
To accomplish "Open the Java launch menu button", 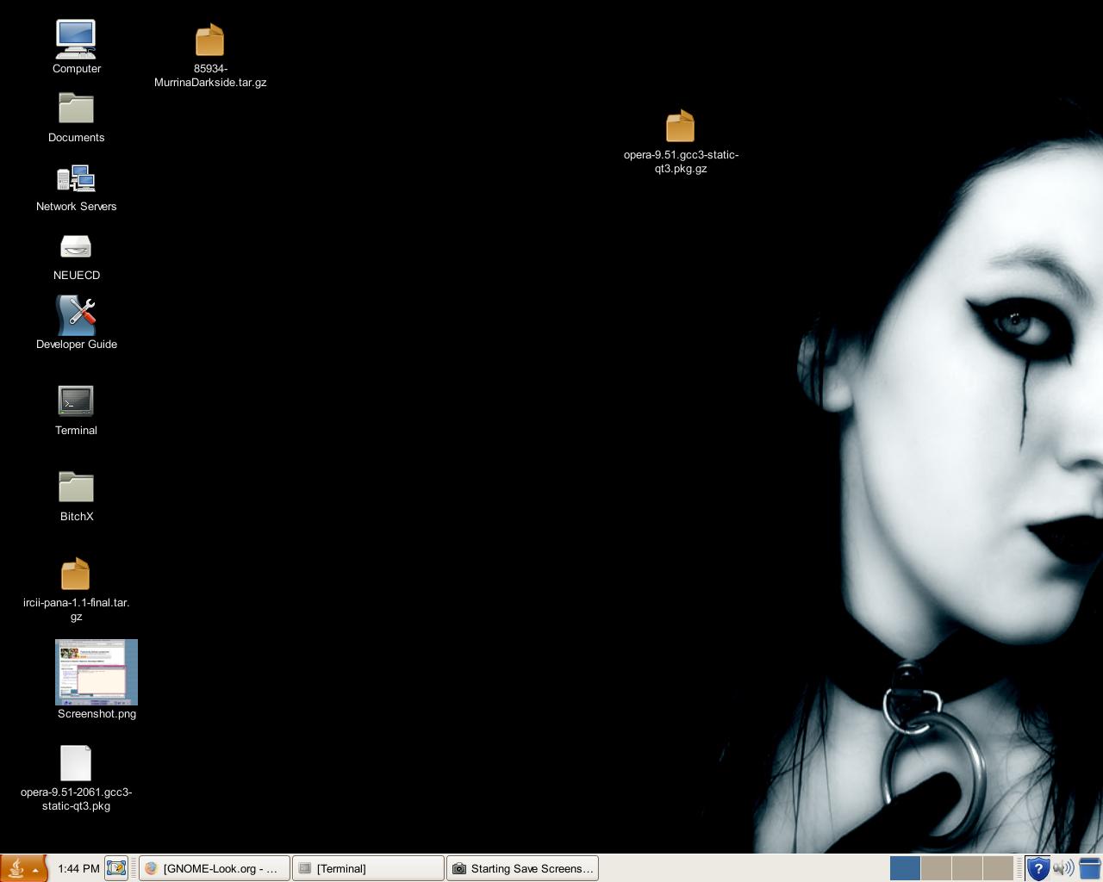I will point(23,868).
